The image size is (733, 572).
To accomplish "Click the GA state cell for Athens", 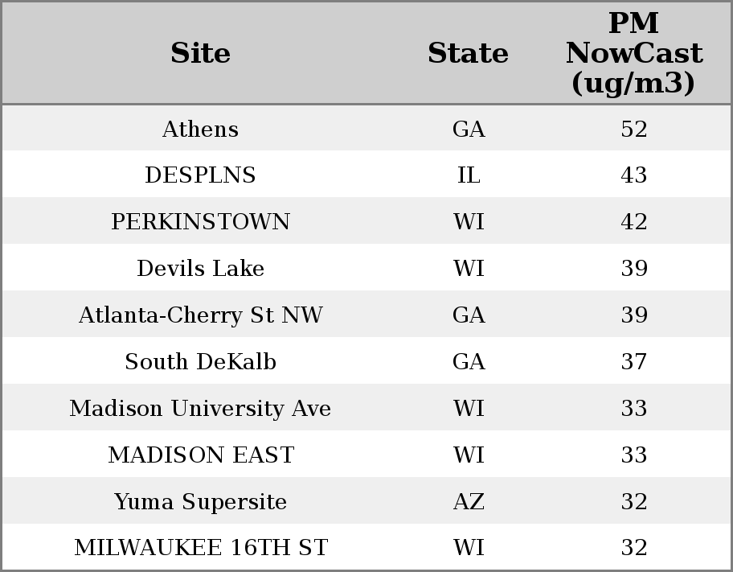I will click(x=469, y=129).
